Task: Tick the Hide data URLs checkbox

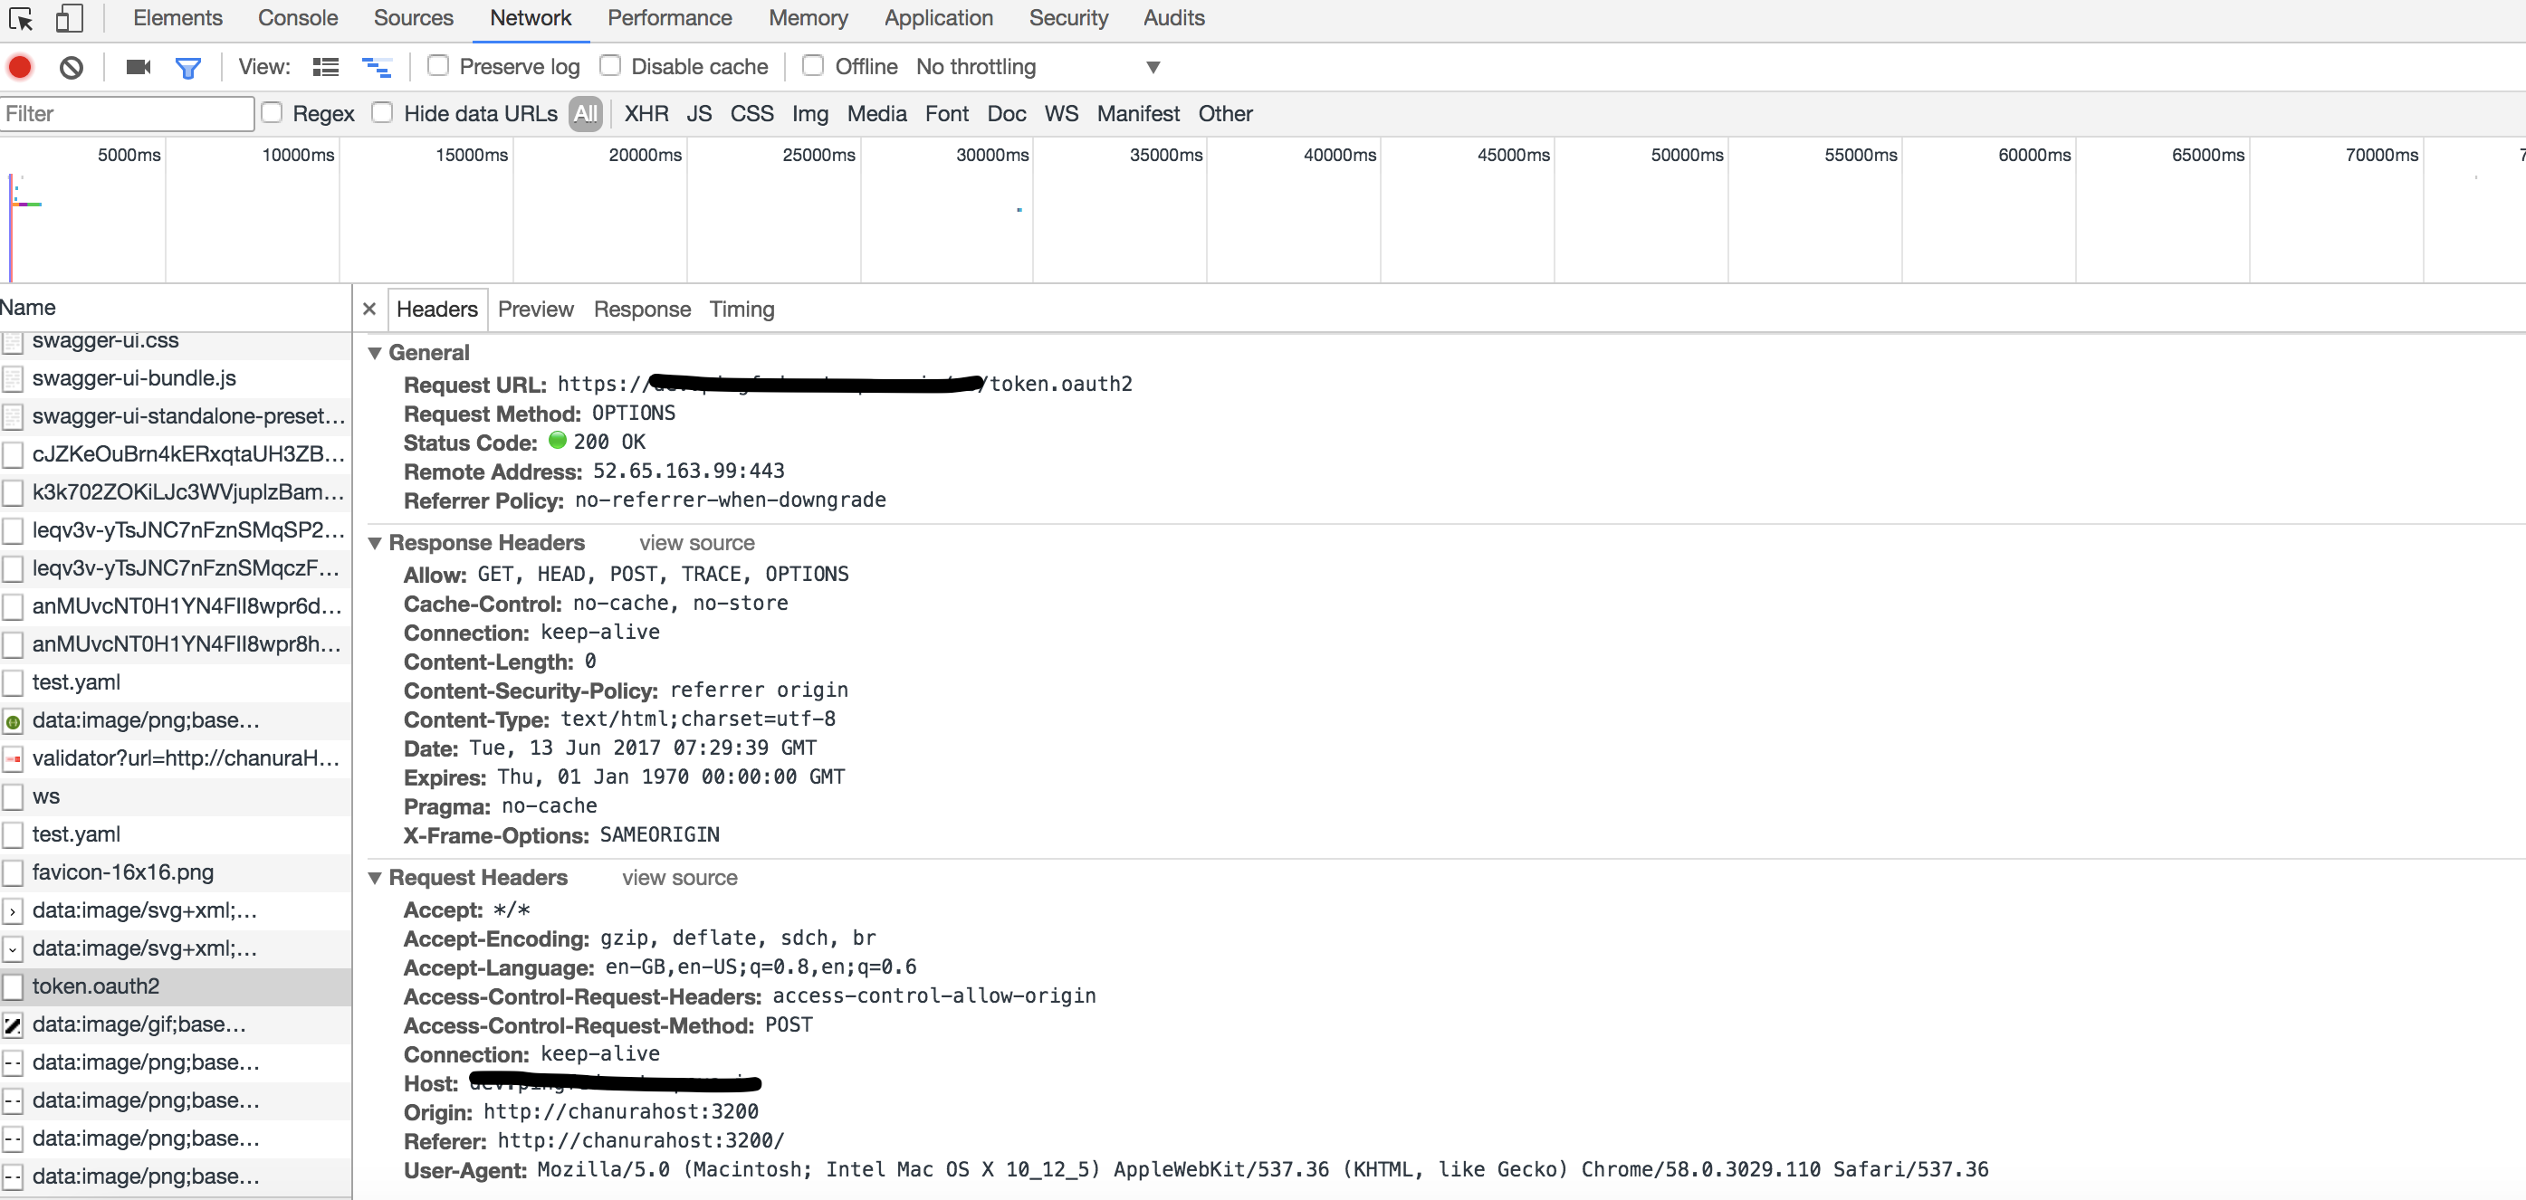Action: pos(382,113)
